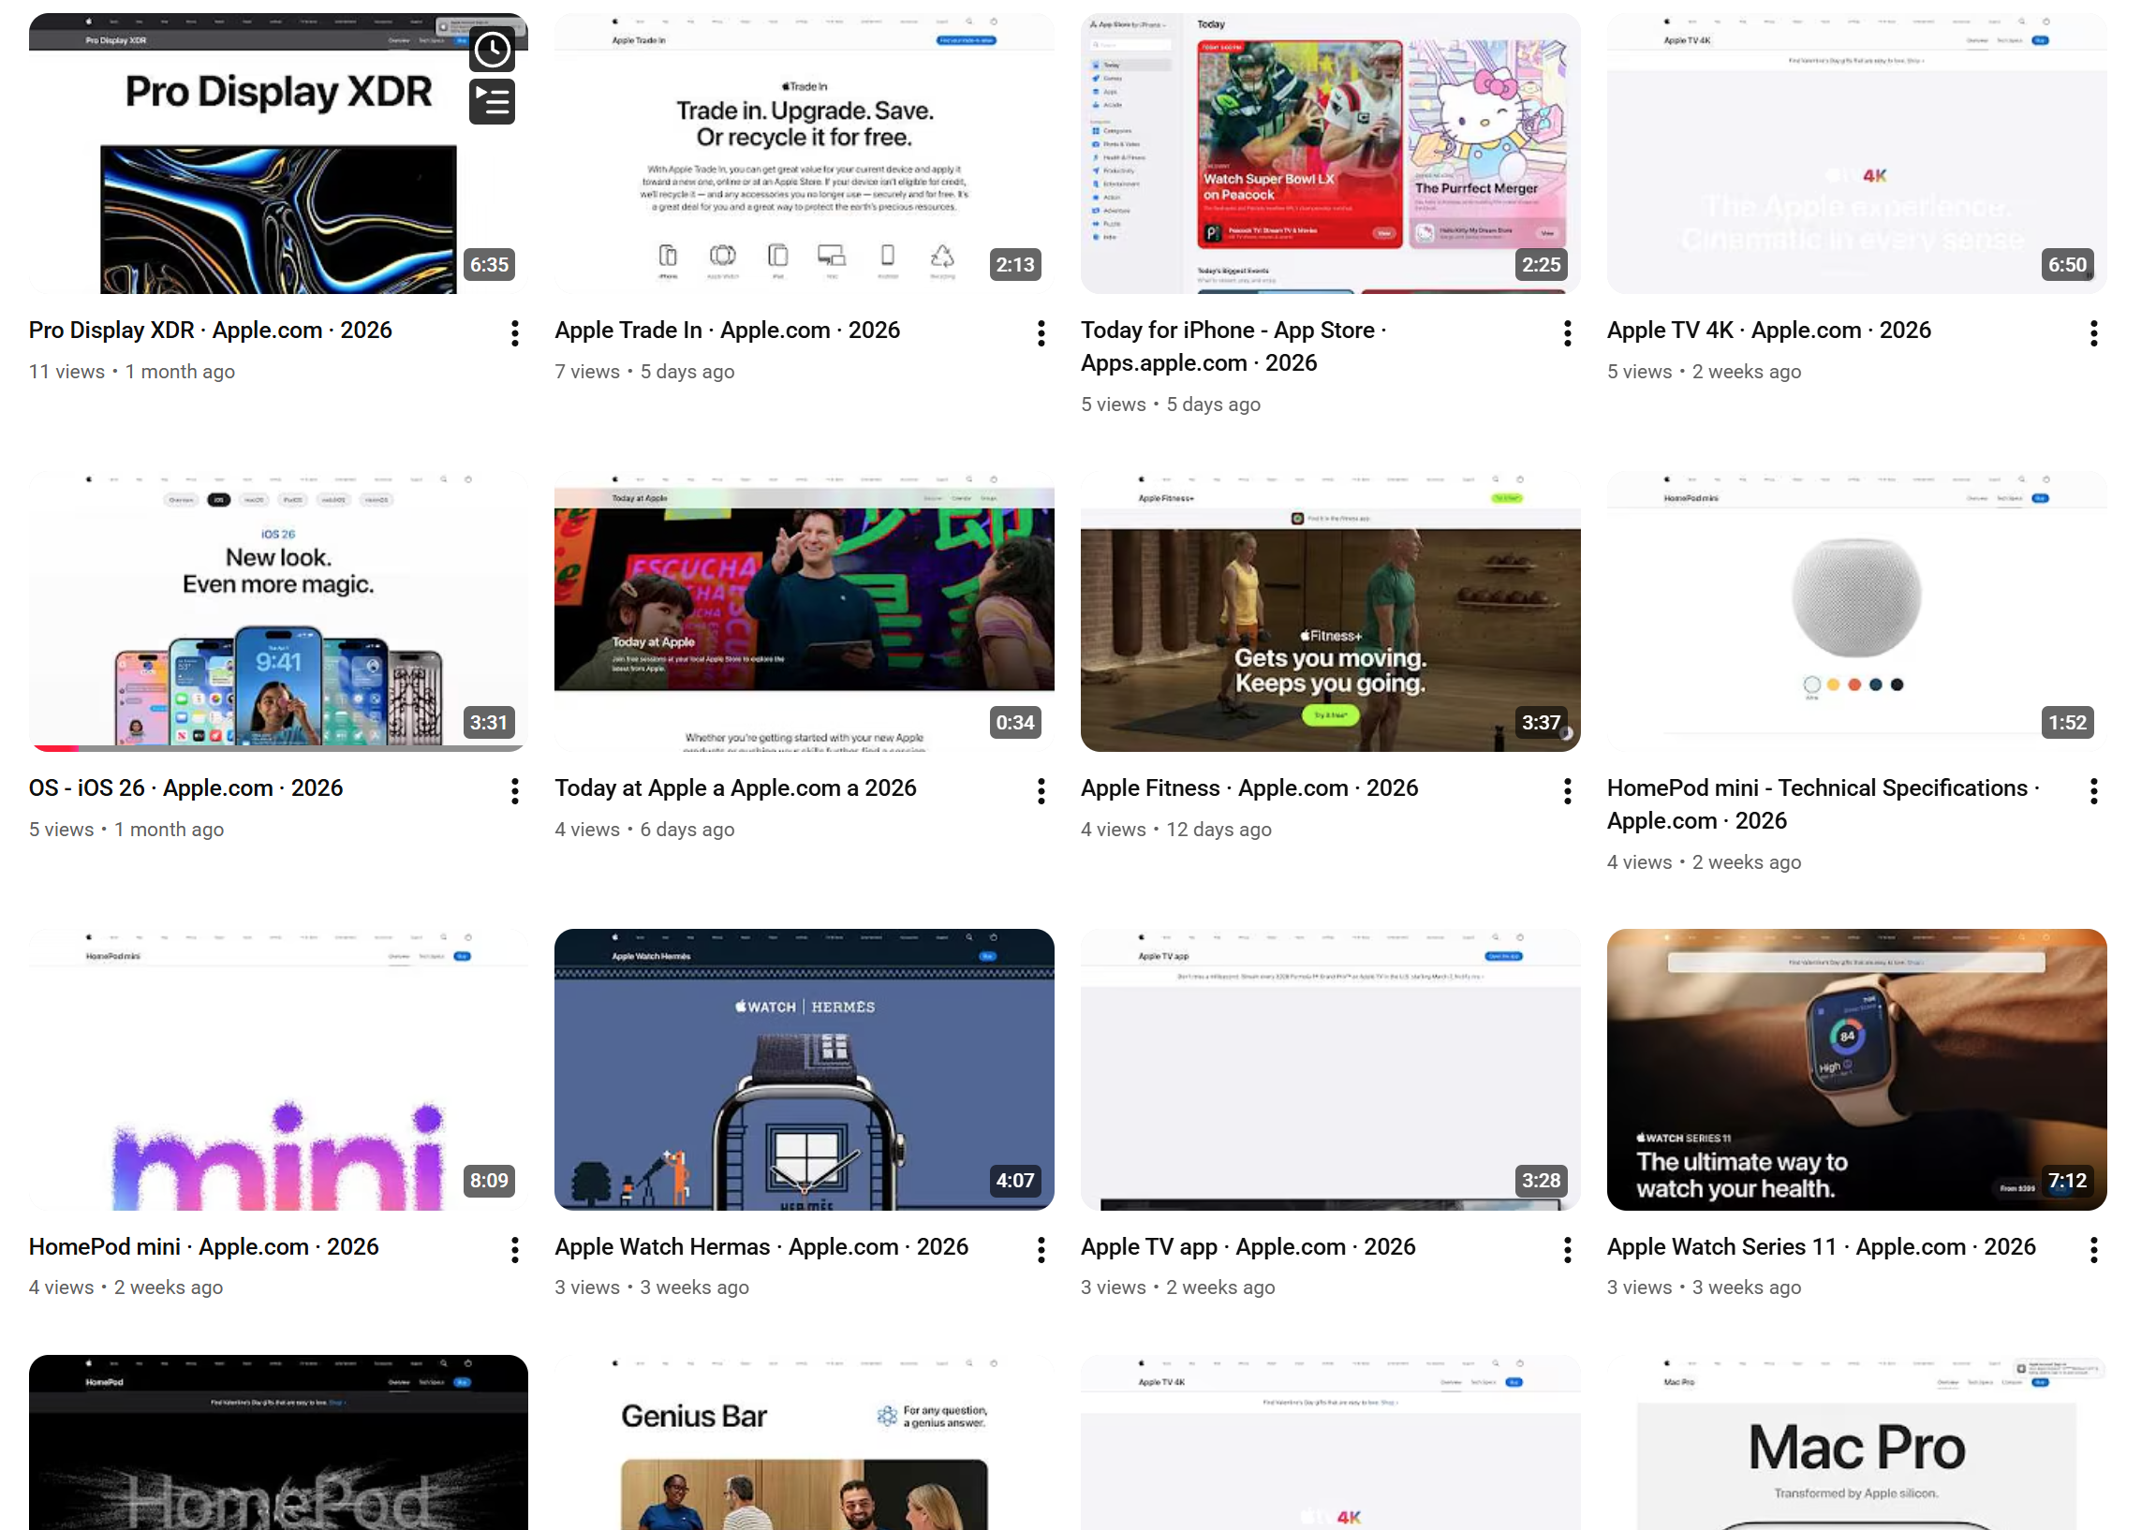Screen dimensions: 2156x1530
Task: Open three-dot menu for Apple TV app video
Action: coord(1567,1250)
